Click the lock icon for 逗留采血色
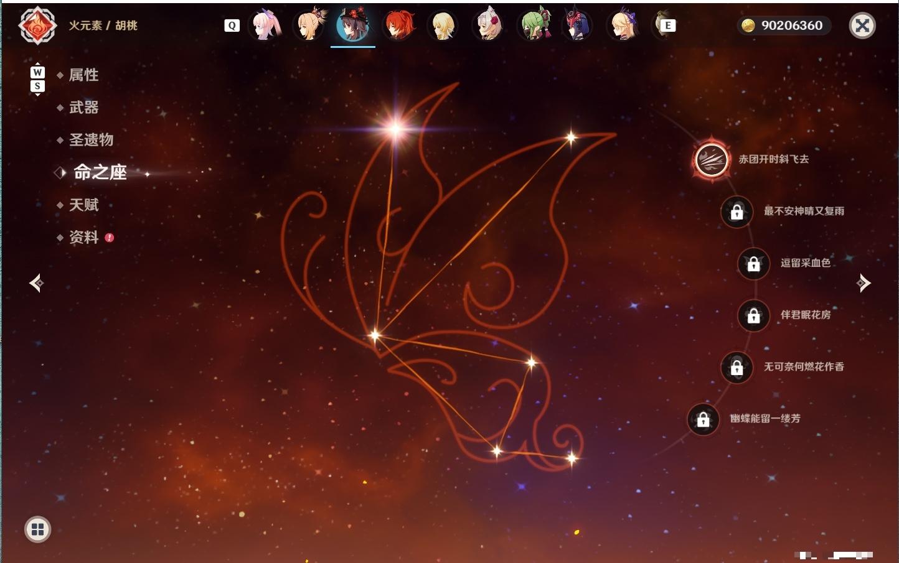The height and width of the screenshot is (563, 899). click(753, 263)
